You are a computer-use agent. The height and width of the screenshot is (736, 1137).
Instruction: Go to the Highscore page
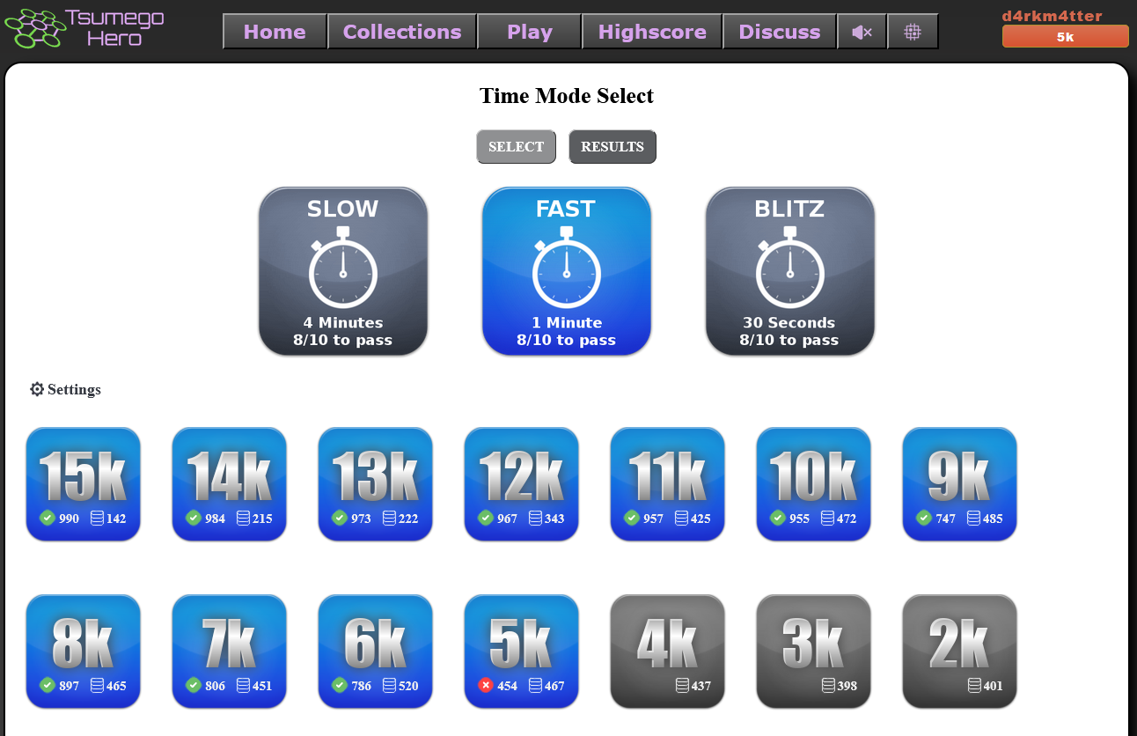tap(652, 33)
